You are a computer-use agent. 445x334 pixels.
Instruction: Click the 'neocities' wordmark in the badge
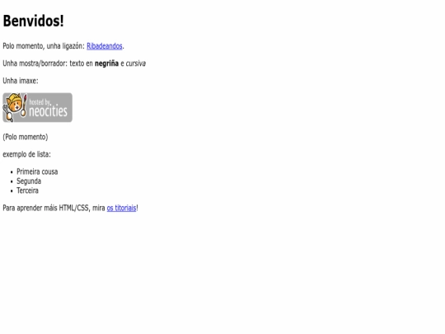pyautogui.click(x=49, y=111)
